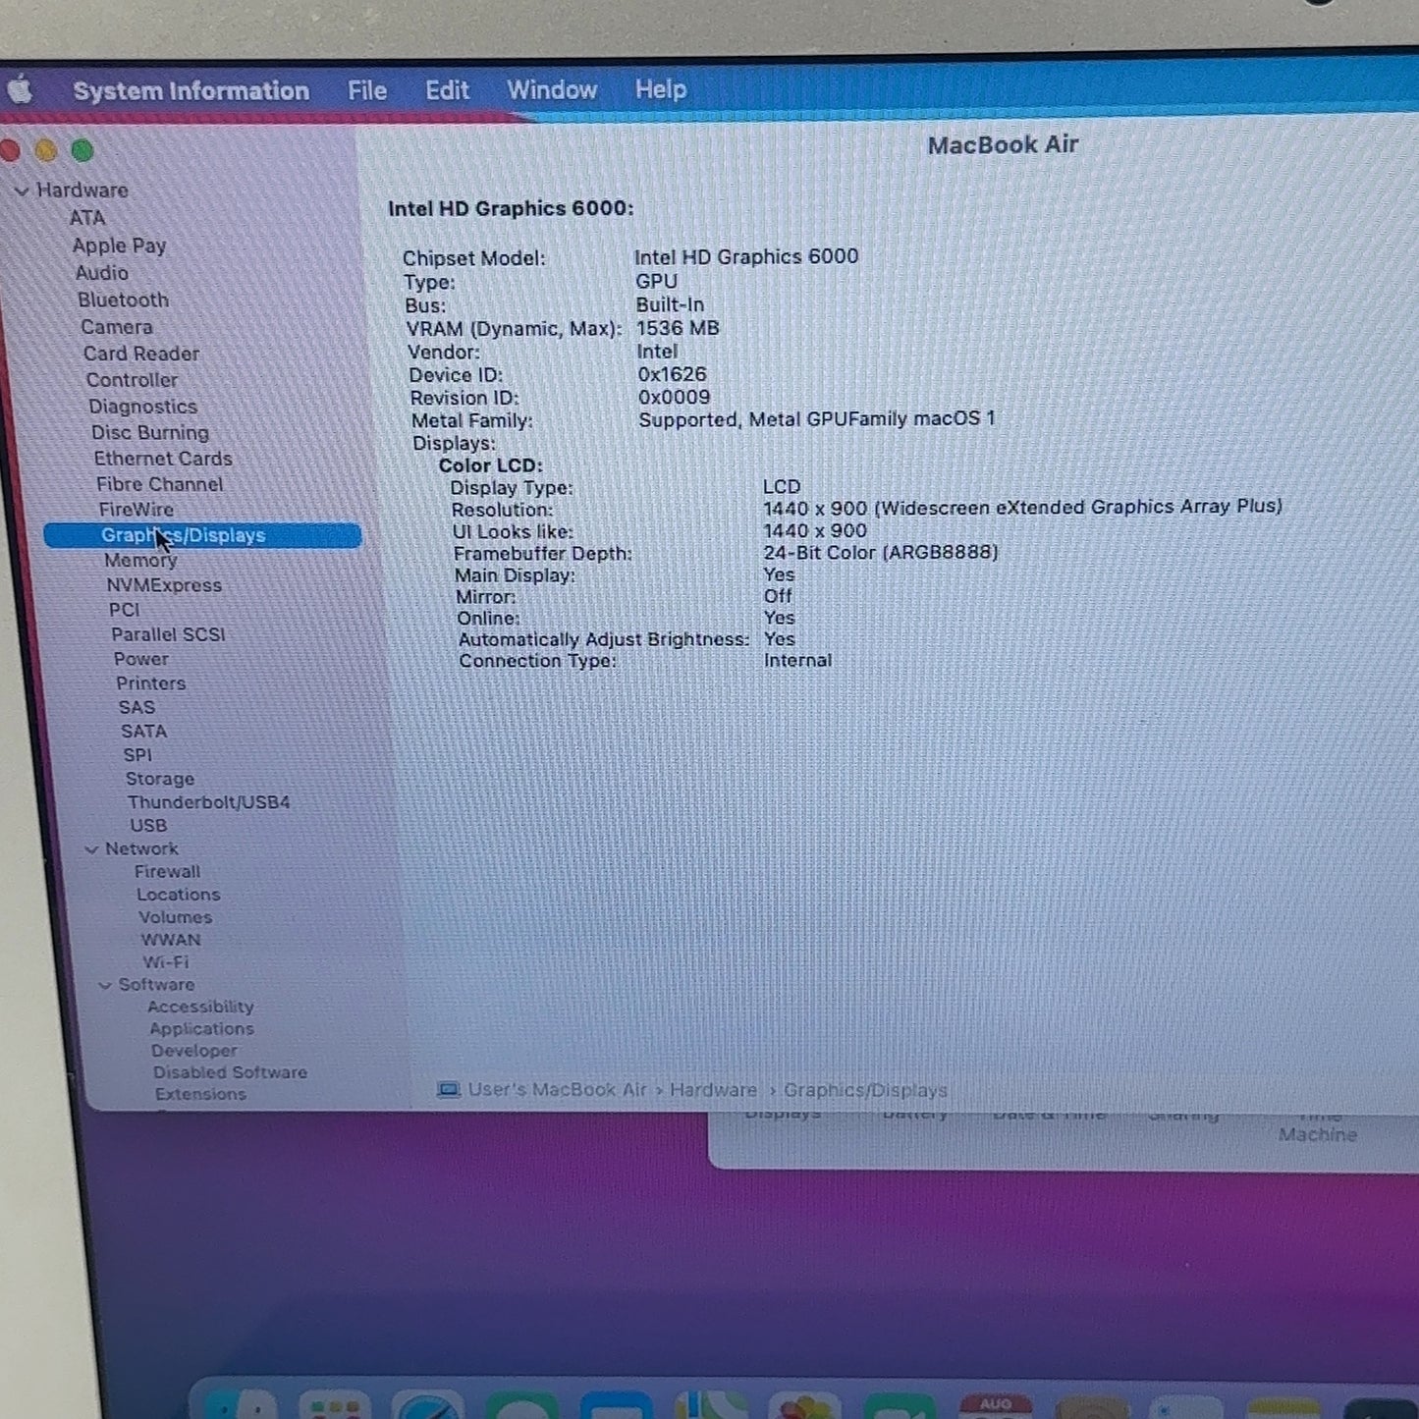Select Applications under Software

pyautogui.click(x=202, y=1029)
